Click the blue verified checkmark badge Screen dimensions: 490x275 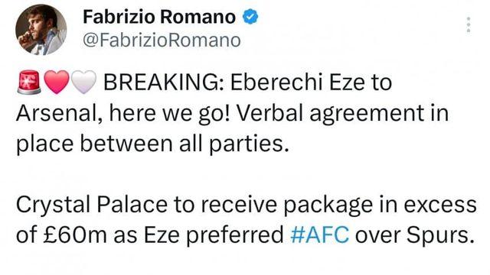pyautogui.click(x=251, y=17)
